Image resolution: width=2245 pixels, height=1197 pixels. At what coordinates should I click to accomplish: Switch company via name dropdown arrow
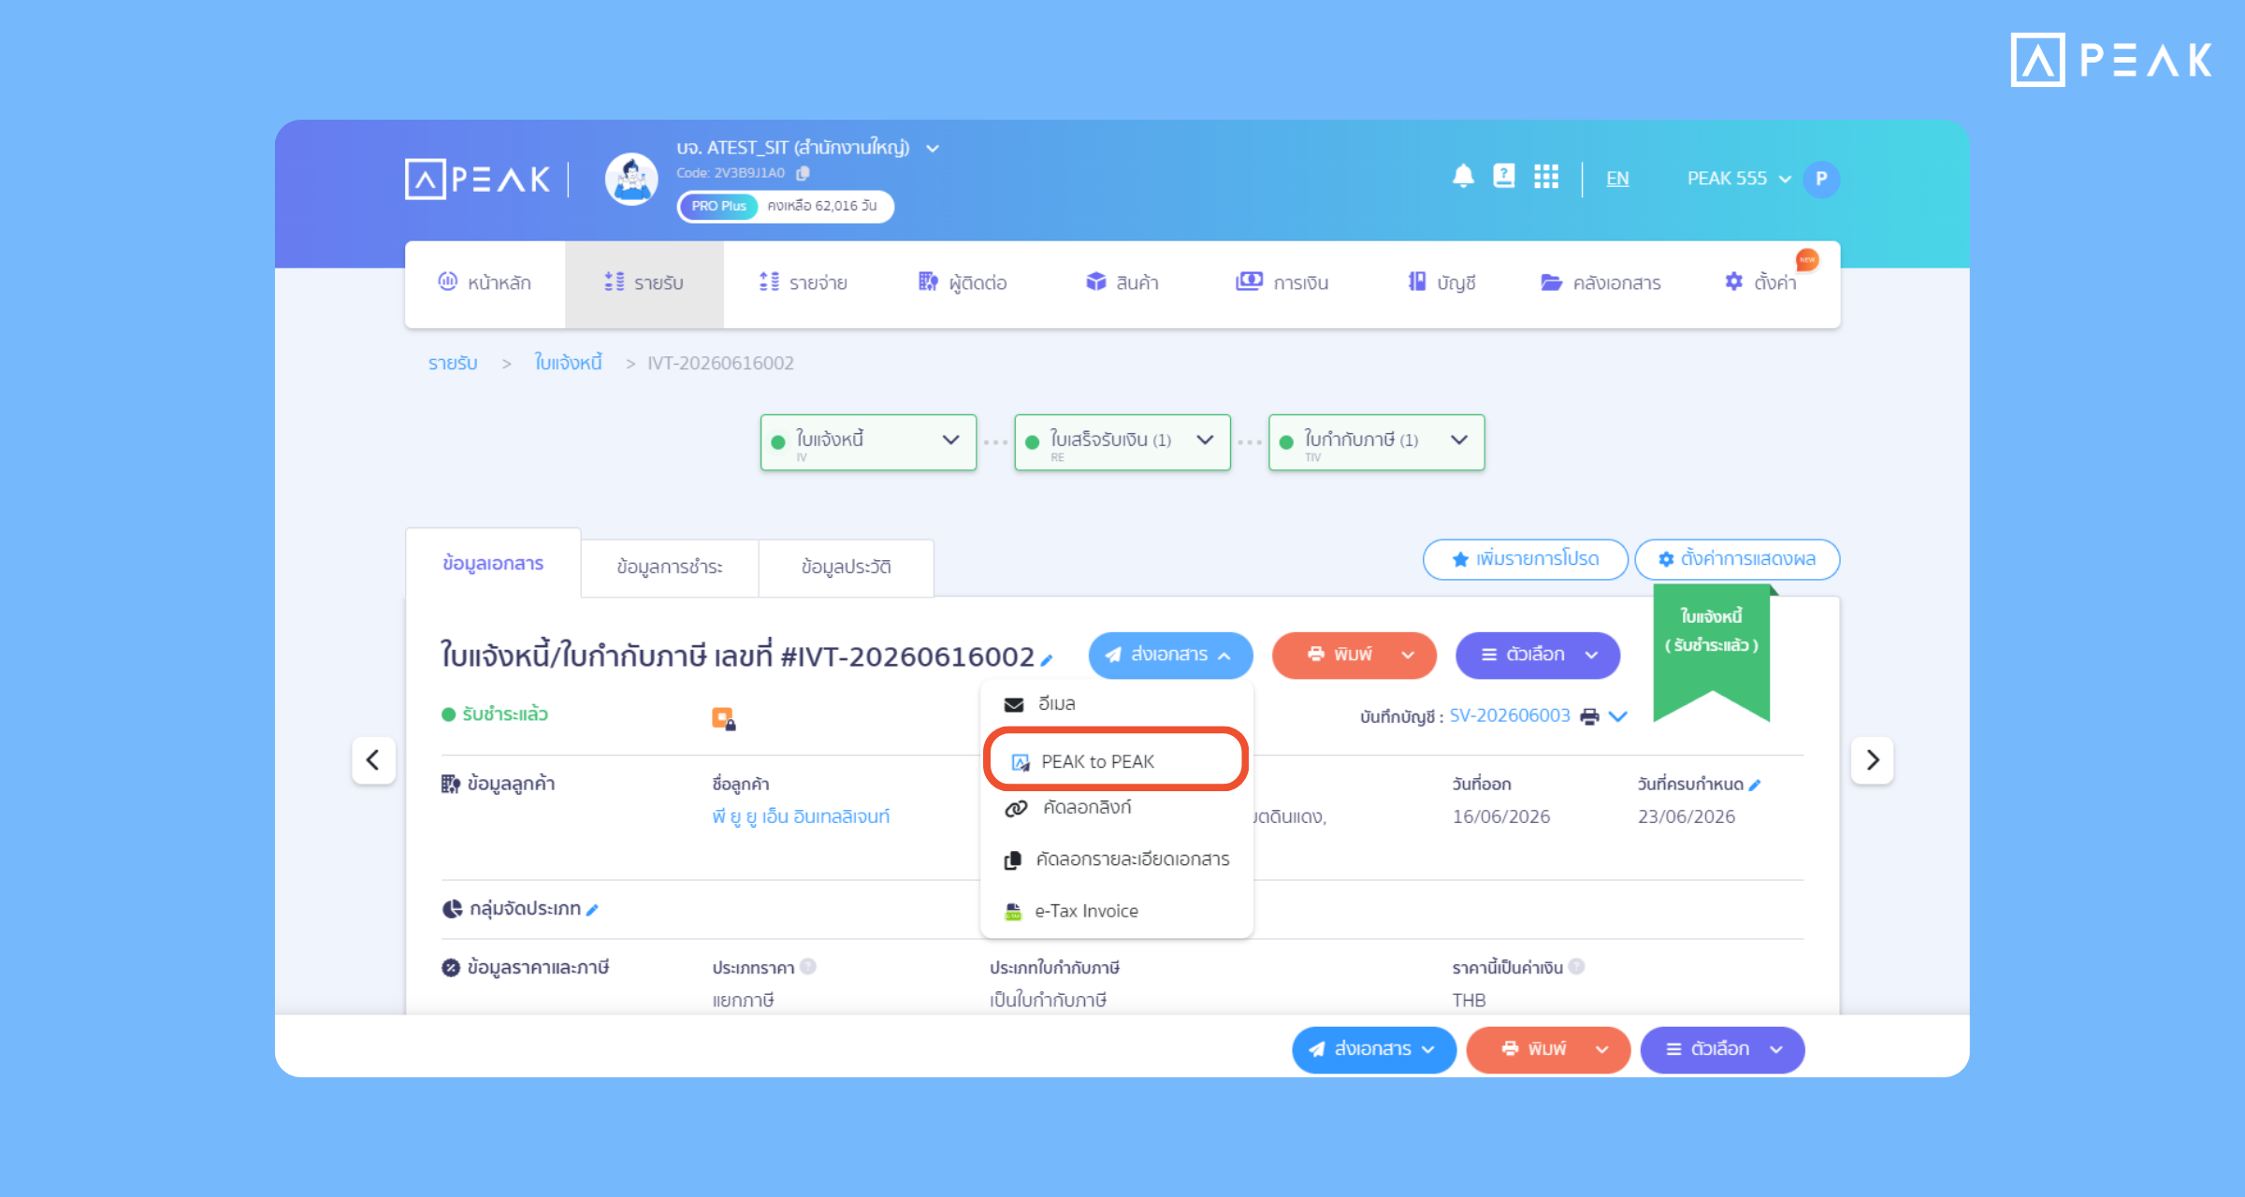(933, 149)
